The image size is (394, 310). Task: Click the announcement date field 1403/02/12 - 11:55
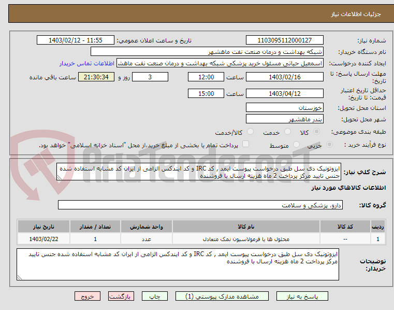coord(76,40)
